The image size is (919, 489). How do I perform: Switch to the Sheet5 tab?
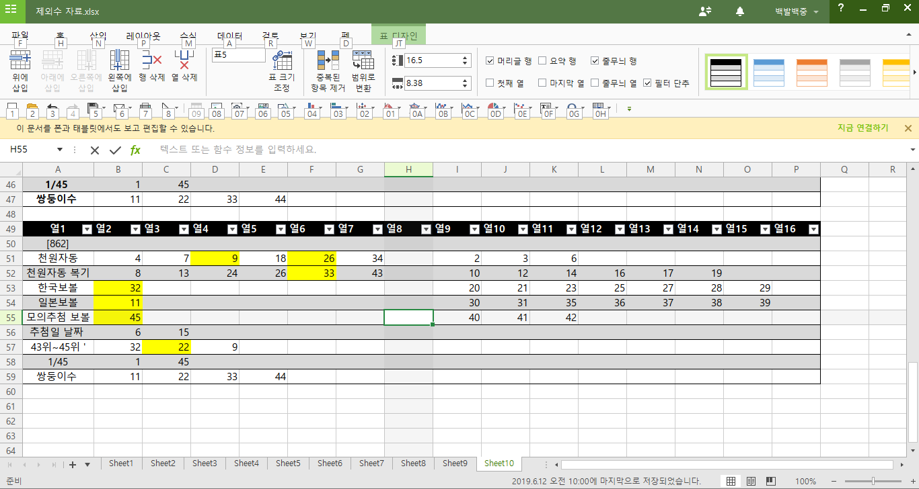point(288,463)
